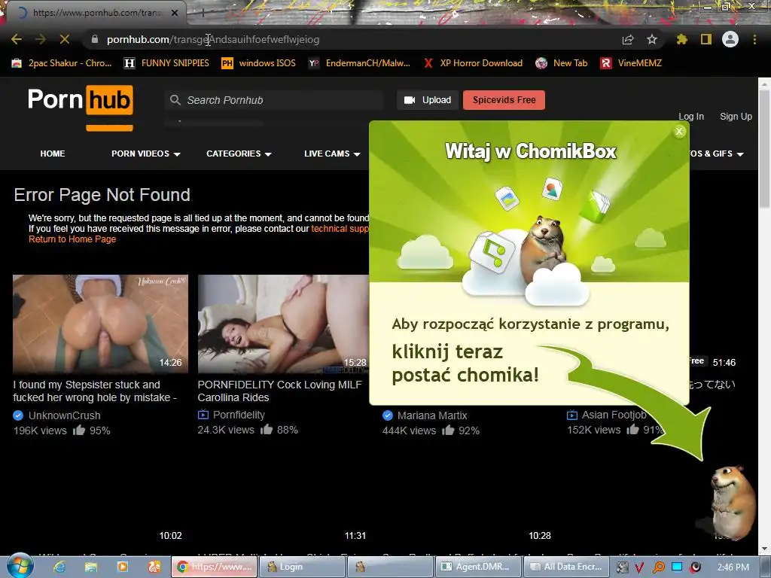View site info via the padlock icon

[95, 39]
